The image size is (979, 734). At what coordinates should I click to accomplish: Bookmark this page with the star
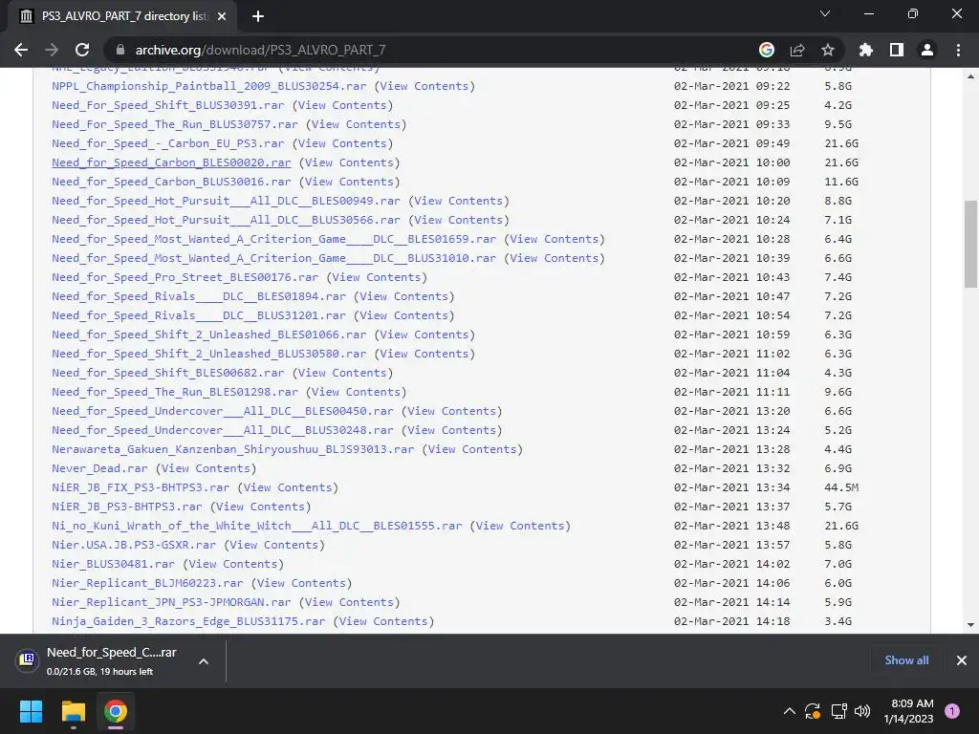point(828,50)
